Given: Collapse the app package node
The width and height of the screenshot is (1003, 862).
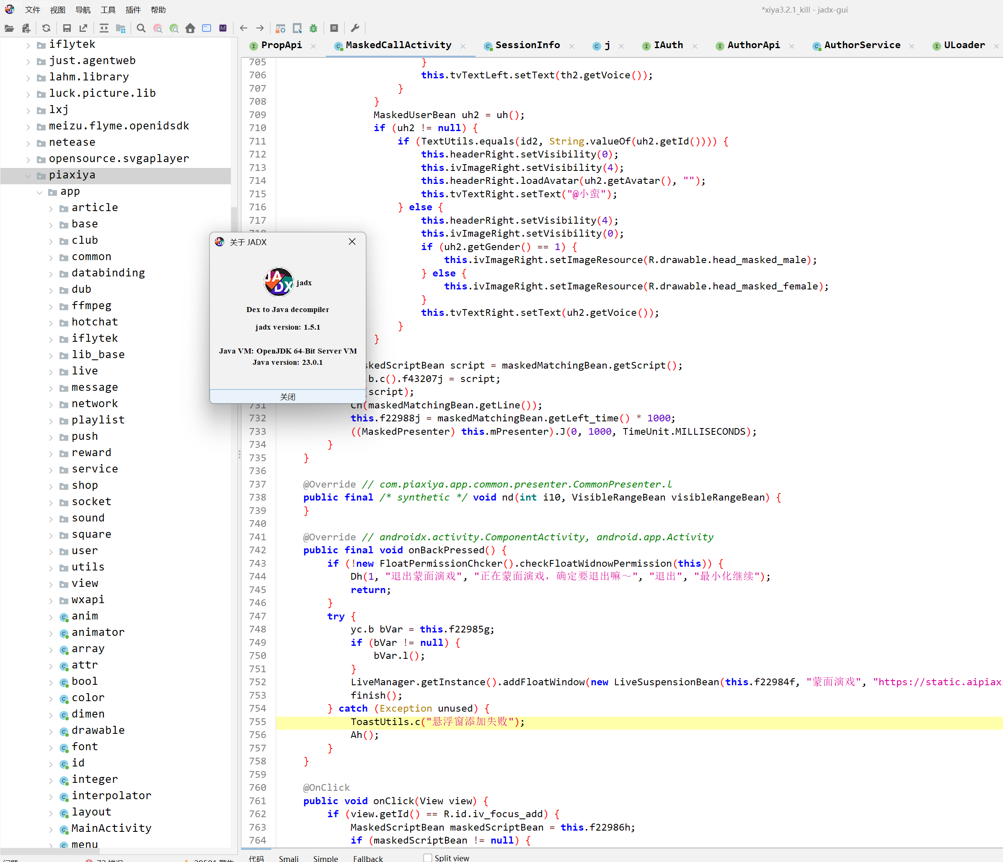Looking at the screenshot, I should coord(40,192).
